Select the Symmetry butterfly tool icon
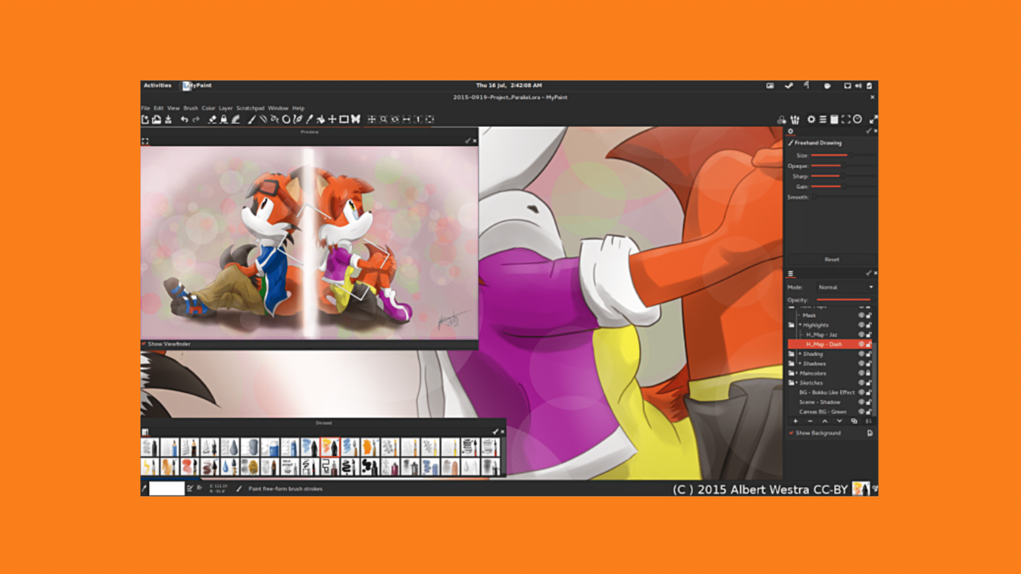The width and height of the screenshot is (1021, 574). (x=356, y=120)
